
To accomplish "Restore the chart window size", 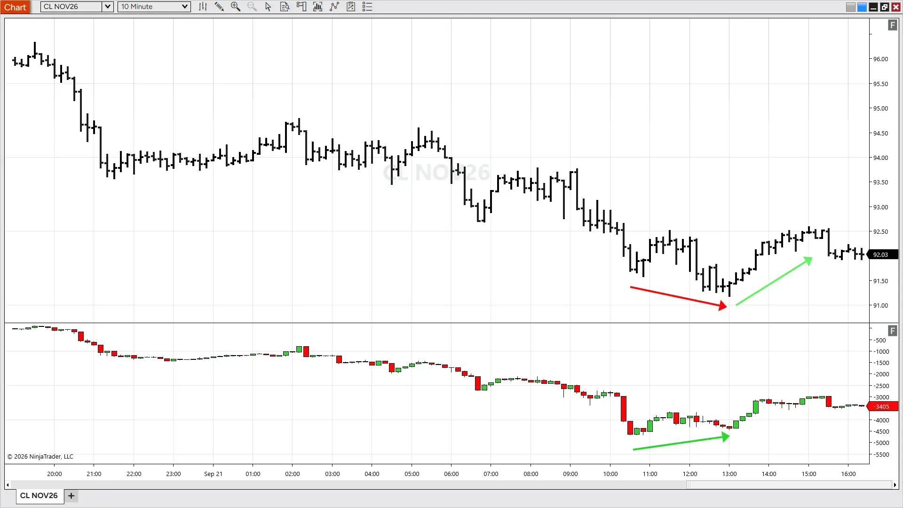I will point(885,7).
